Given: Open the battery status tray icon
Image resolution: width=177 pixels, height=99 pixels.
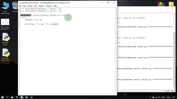Looking at the screenshot, I should click(x=153, y=97).
